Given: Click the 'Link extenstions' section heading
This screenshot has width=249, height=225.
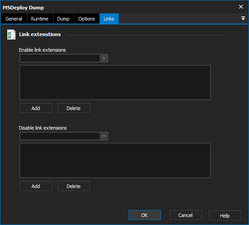Looking at the screenshot, I should tap(40, 34).
